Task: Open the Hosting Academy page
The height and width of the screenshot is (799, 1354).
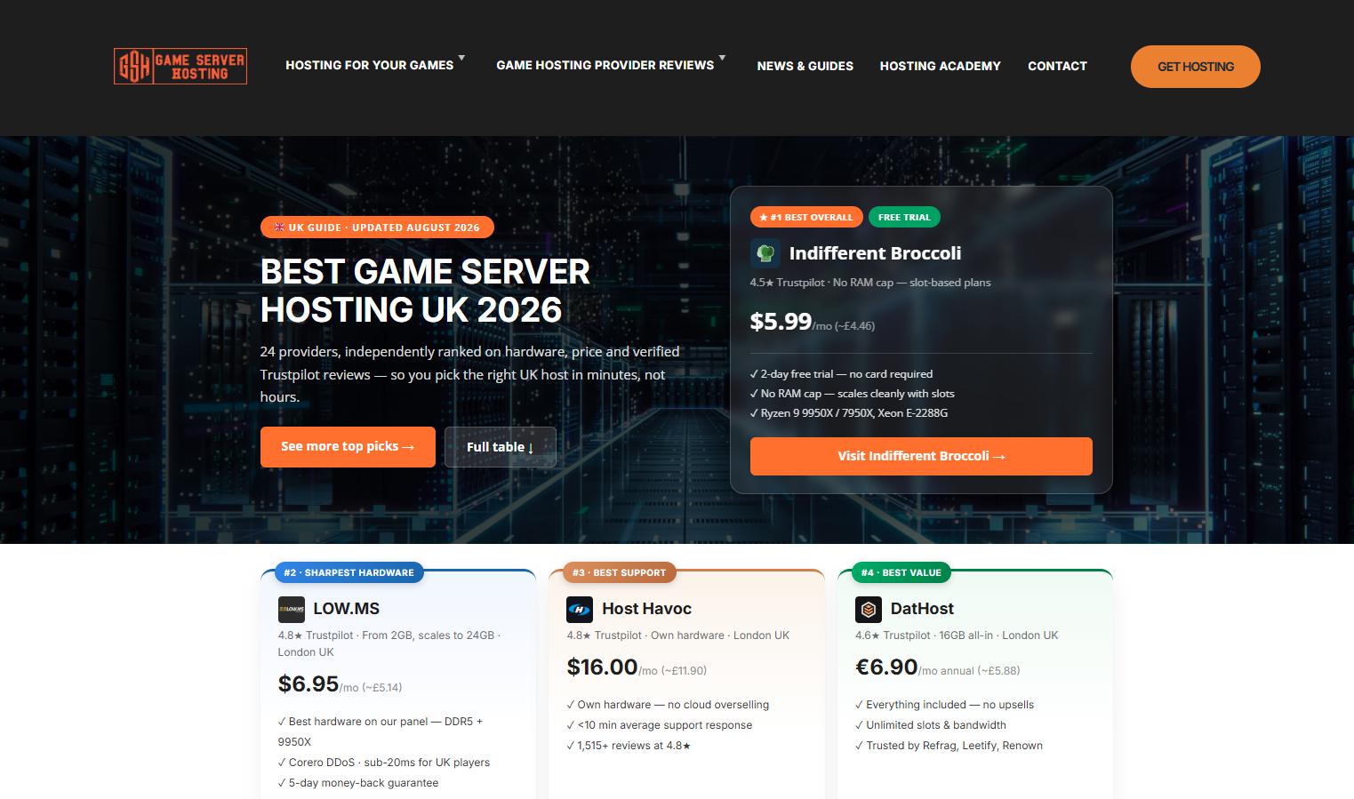Action: 941,66
